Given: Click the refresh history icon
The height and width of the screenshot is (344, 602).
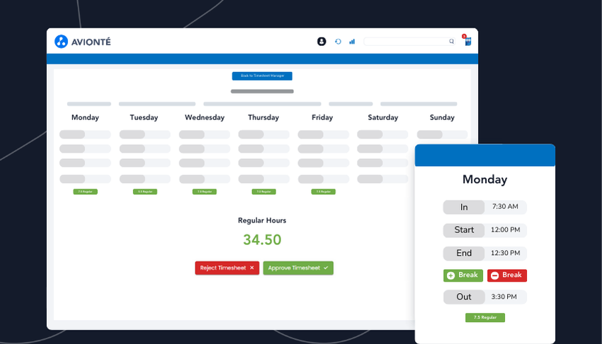Looking at the screenshot, I should point(338,42).
